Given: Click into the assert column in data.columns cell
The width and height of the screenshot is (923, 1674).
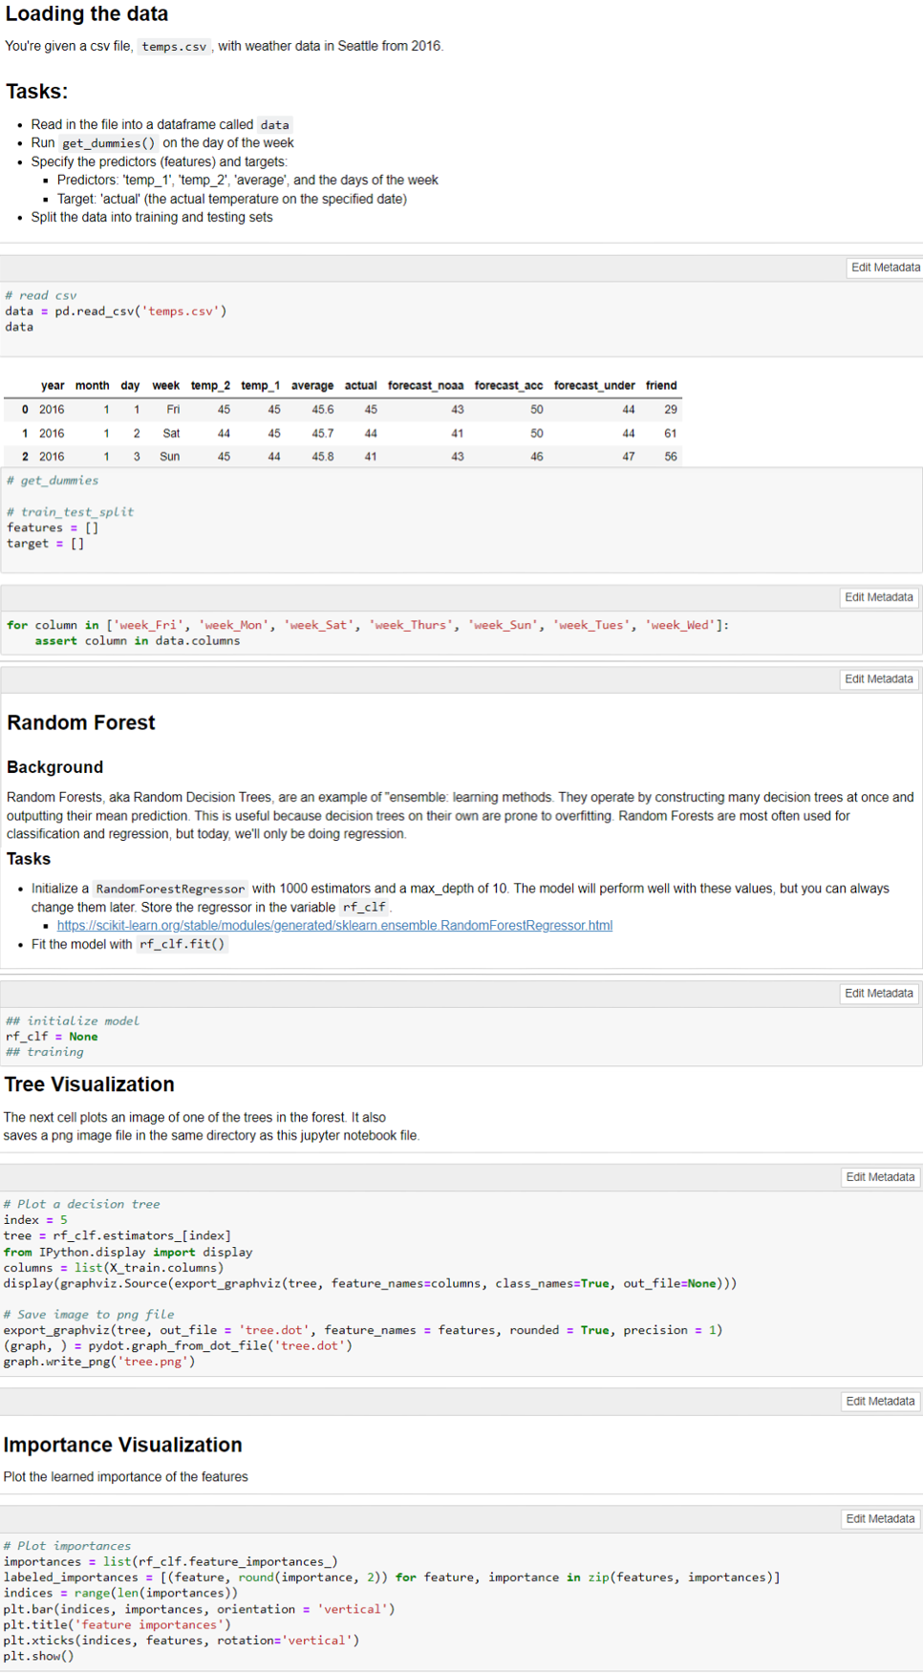Looking at the screenshot, I should coord(461,633).
